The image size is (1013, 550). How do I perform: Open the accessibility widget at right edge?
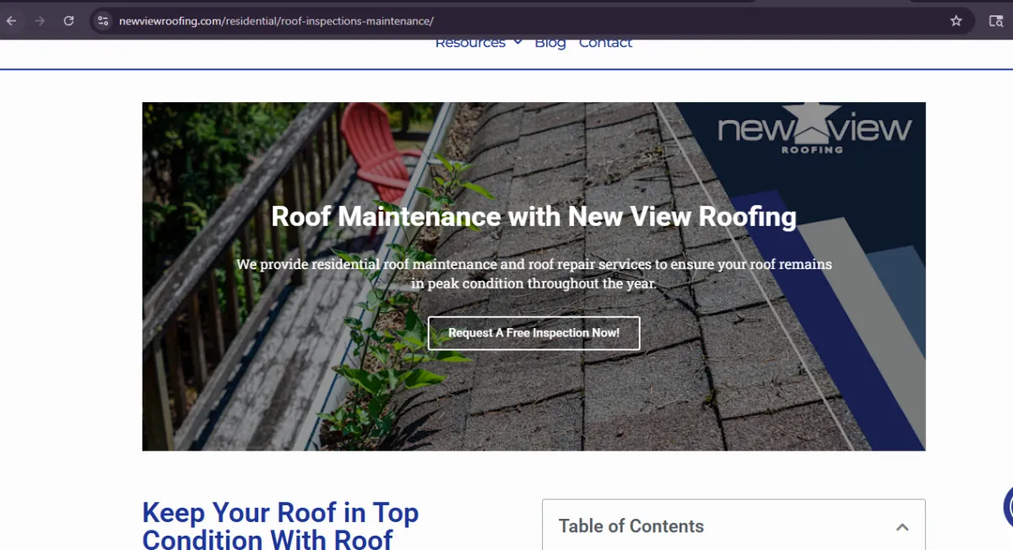(x=1008, y=508)
